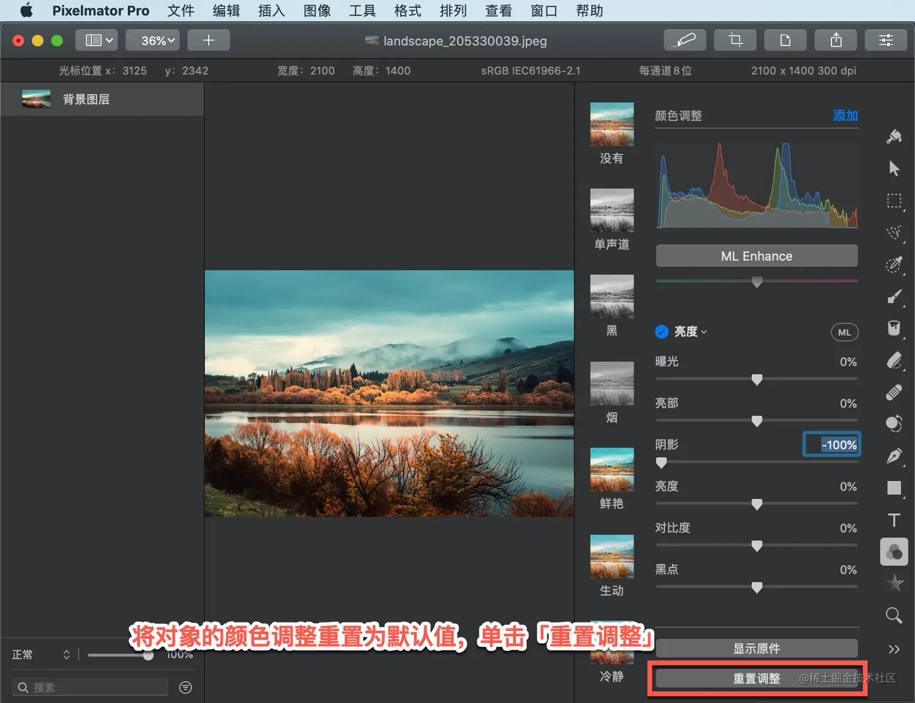Click the Color Adjustments tool icon
The image size is (915, 703).
tap(894, 552)
